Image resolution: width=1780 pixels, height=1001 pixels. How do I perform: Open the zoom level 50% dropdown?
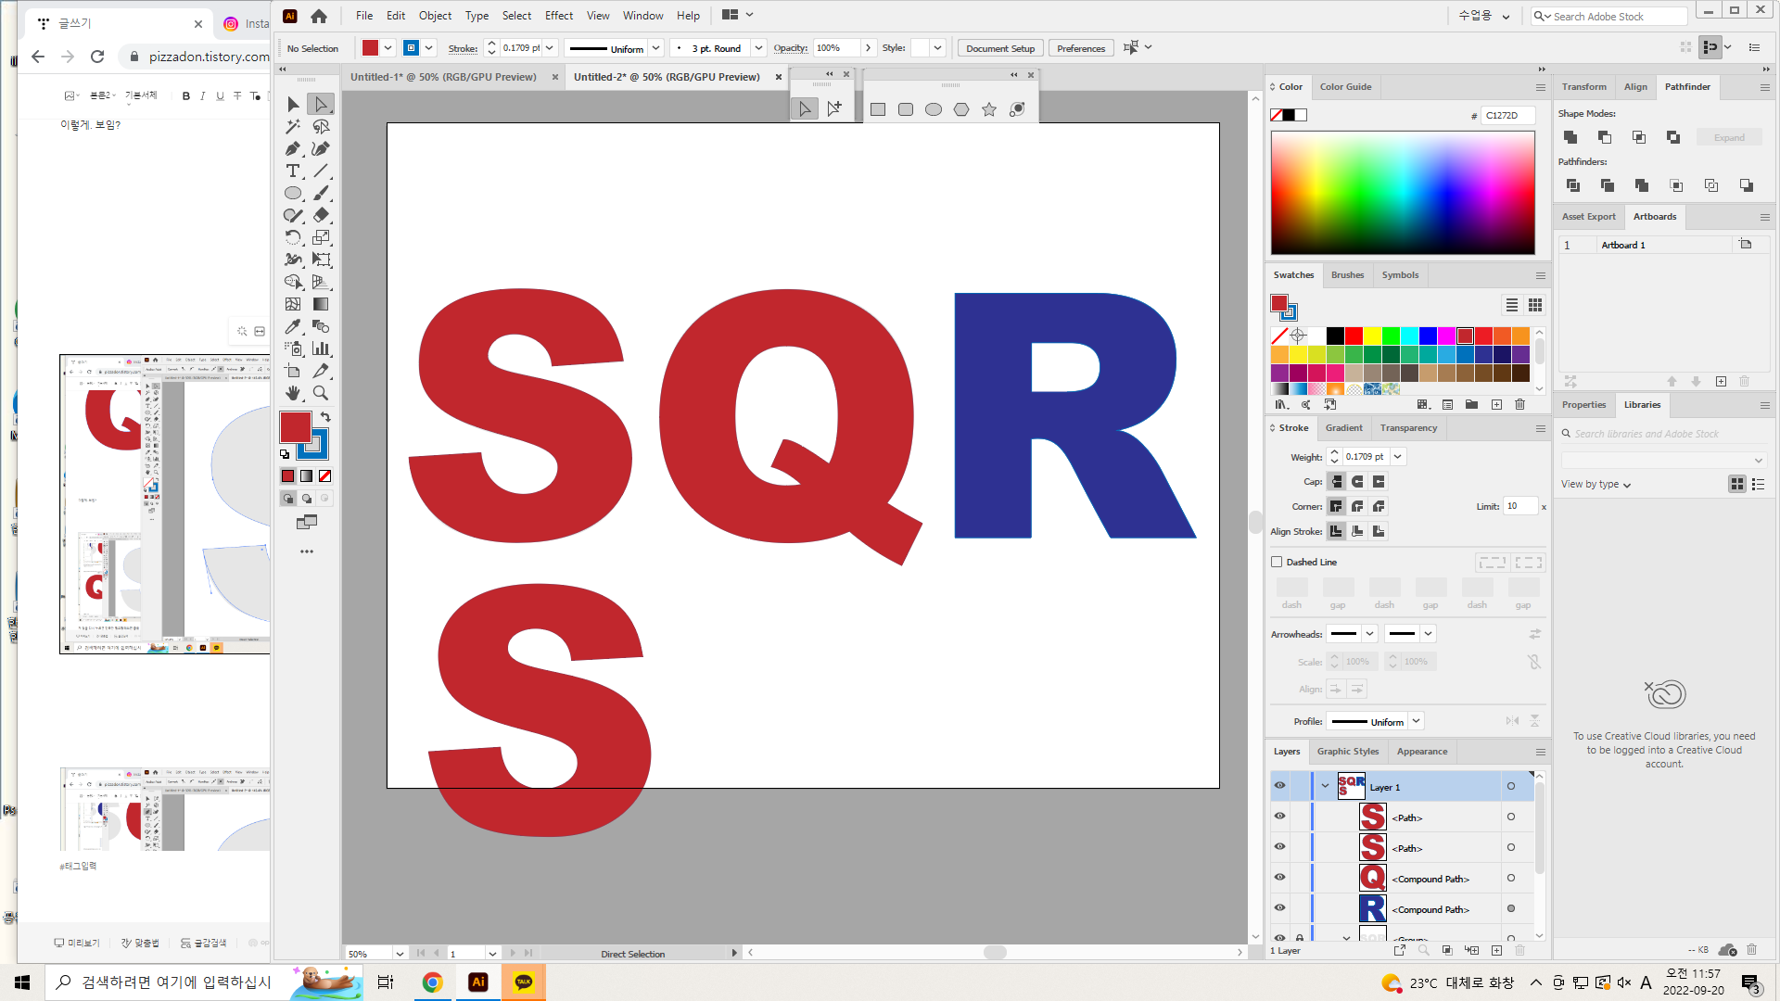click(400, 954)
